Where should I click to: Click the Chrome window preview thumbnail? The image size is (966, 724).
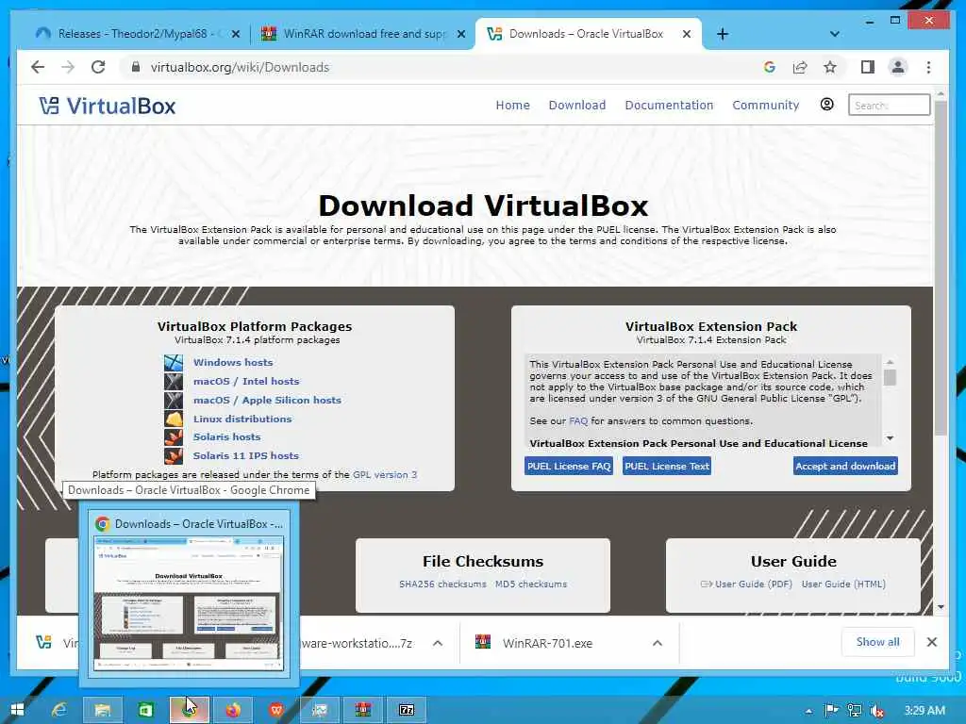pos(189,603)
